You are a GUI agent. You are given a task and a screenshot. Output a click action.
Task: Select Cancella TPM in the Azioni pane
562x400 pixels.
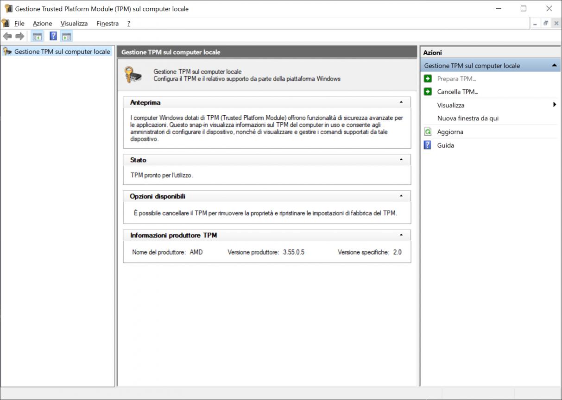456,91
